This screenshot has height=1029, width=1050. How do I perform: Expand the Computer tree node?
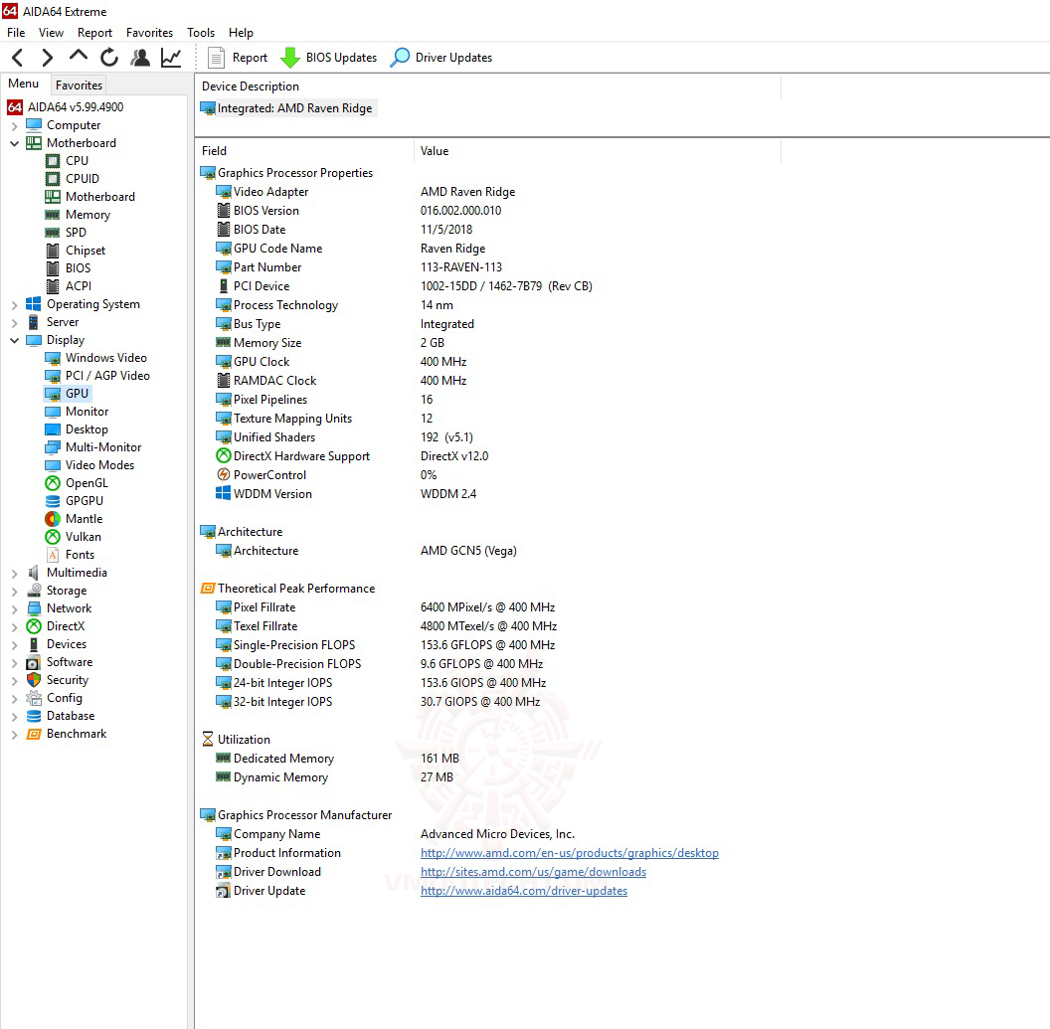point(14,126)
